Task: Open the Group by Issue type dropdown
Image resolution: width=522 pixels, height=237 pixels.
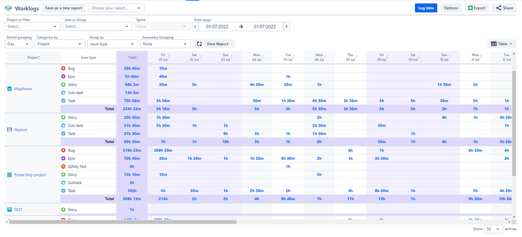Action: (x=113, y=44)
